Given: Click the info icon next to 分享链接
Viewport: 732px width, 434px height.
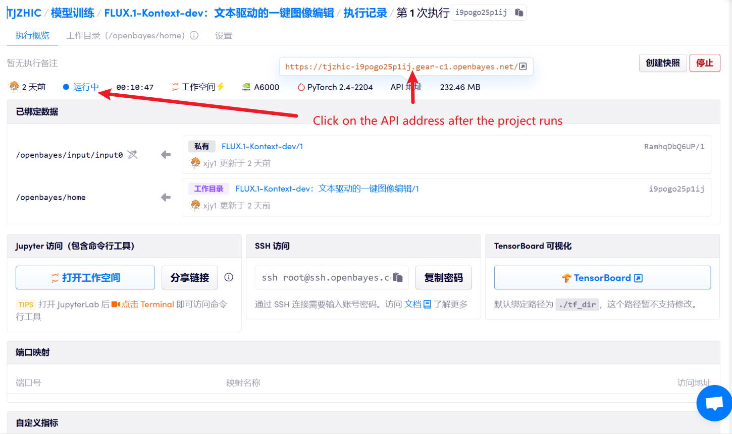Looking at the screenshot, I should tap(229, 277).
